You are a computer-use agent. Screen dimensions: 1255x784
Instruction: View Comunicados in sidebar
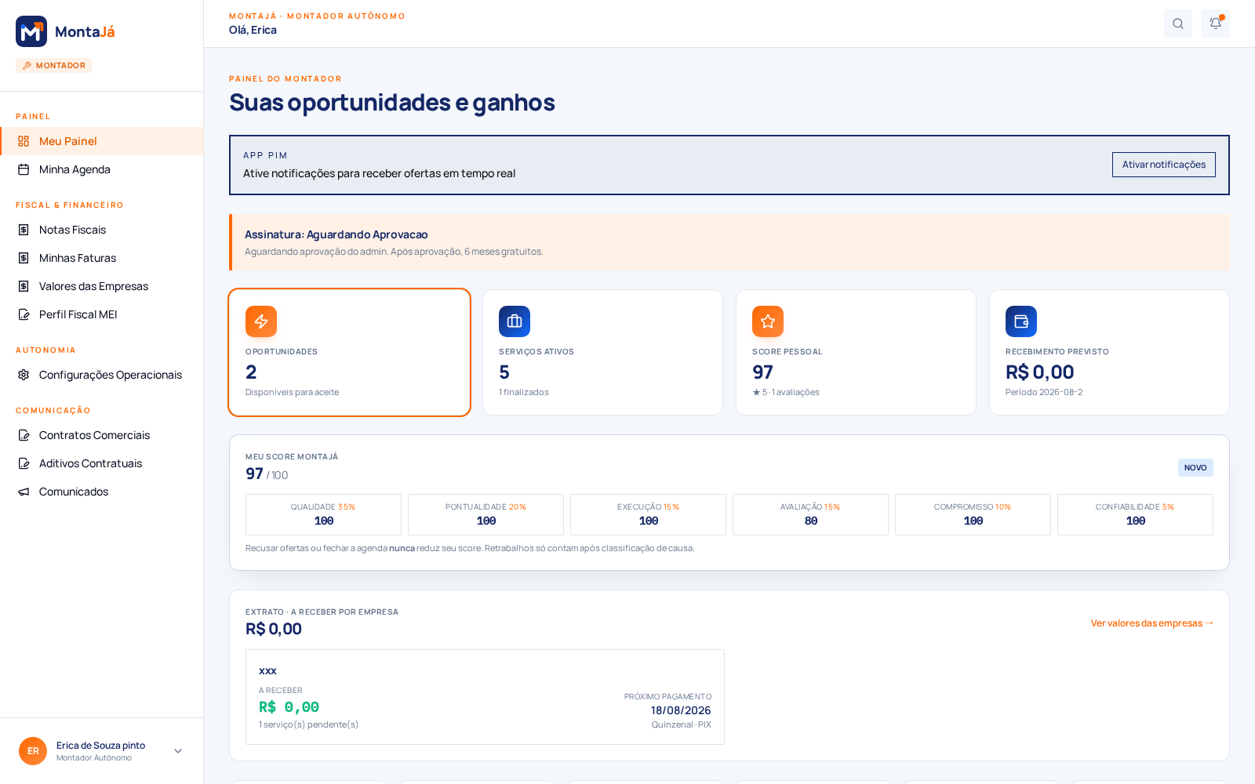pyautogui.click(x=102, y=492)
